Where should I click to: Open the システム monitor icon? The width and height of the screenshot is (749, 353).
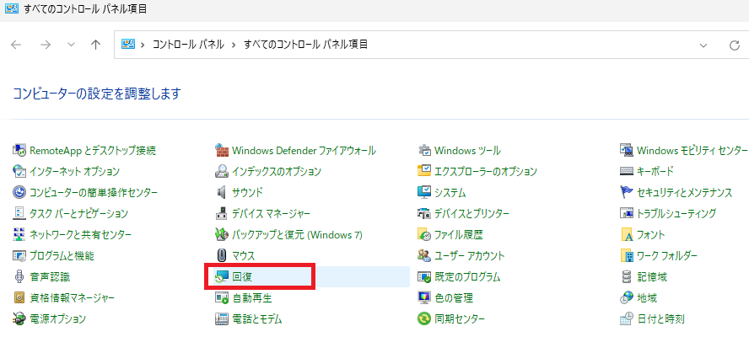424,192
